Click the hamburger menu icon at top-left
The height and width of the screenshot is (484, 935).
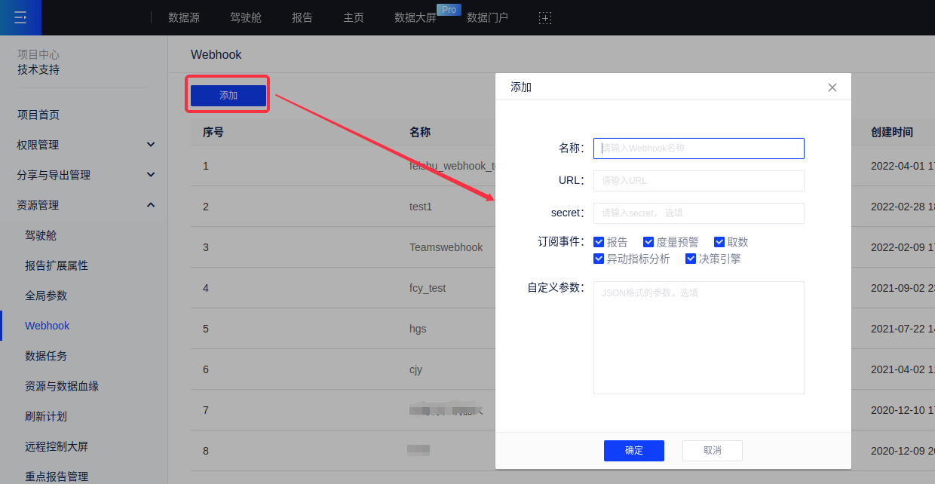coord(20,17)
